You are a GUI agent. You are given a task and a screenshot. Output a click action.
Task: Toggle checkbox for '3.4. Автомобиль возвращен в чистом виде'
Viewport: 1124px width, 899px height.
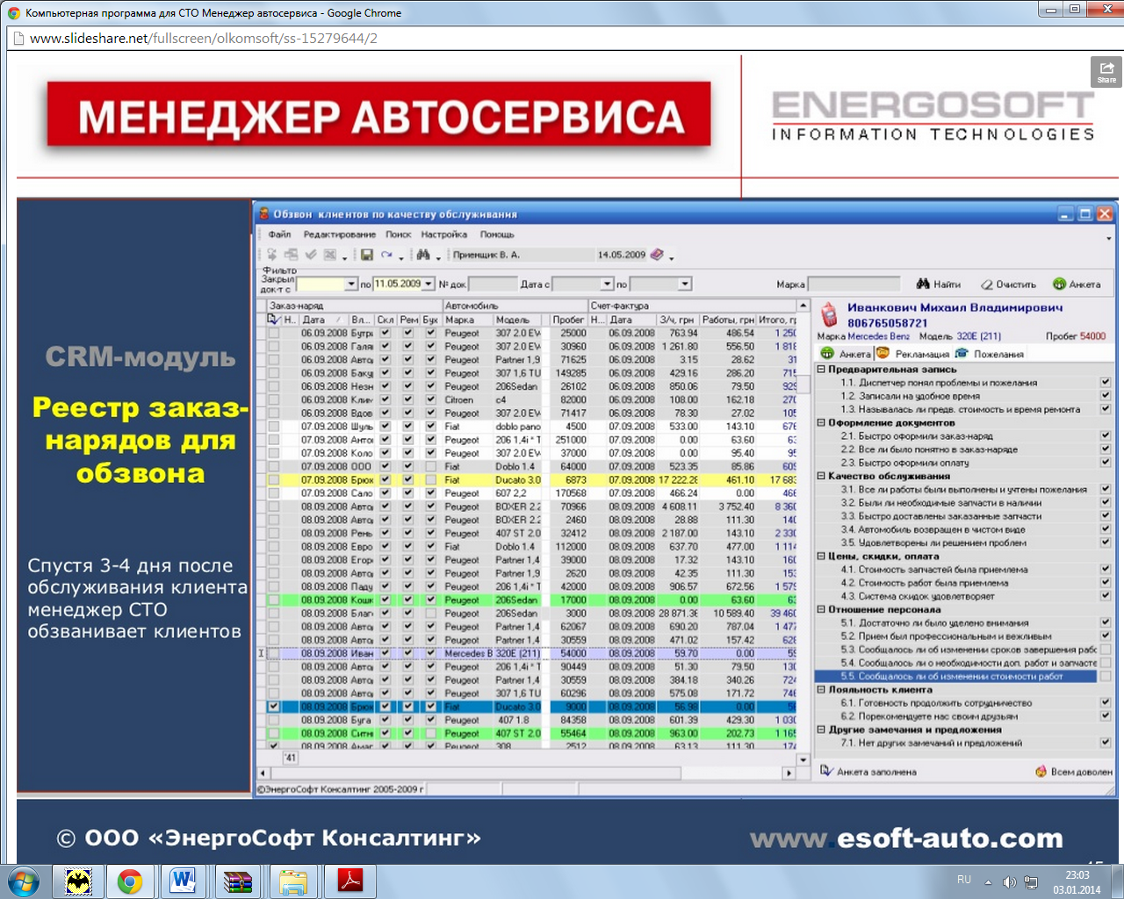(x=1106, y=529)
